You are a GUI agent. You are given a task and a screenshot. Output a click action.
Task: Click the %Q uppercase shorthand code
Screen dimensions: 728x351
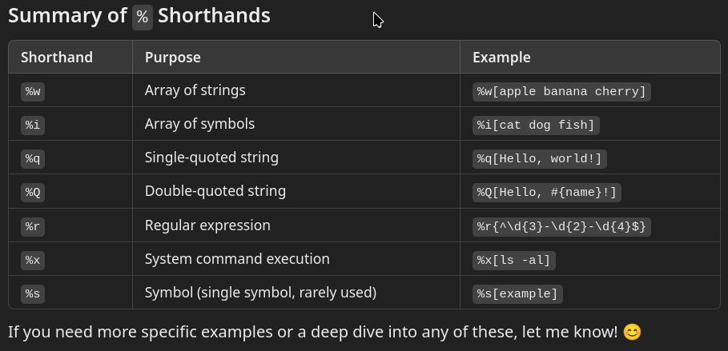coord(33,192)
